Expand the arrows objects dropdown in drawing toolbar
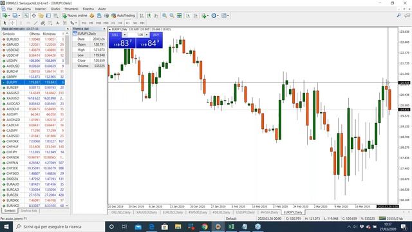 (x=76, y=23)
